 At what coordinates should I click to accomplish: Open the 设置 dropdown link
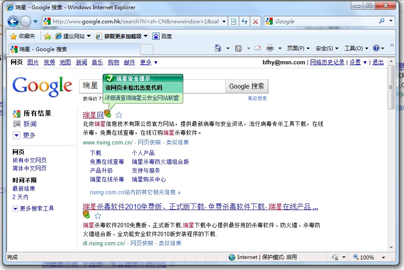coord(358,63)
